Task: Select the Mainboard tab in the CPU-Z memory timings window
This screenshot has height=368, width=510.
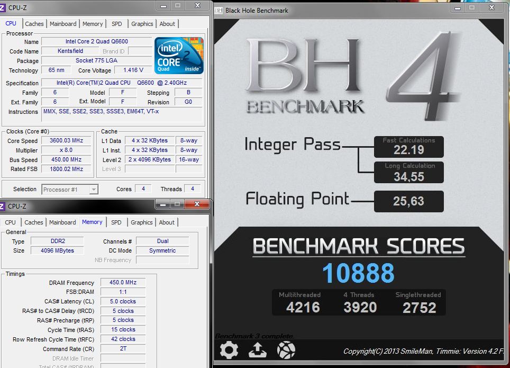Action: (x=62, y=222)
